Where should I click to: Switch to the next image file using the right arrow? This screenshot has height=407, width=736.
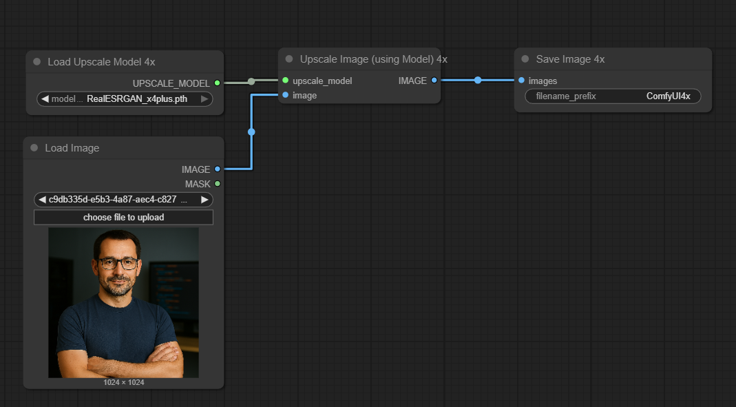pyautogui.click(x=204, y=200)
